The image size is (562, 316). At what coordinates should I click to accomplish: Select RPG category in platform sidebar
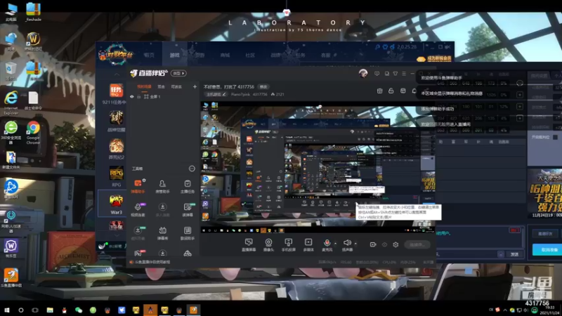(117, 177)
